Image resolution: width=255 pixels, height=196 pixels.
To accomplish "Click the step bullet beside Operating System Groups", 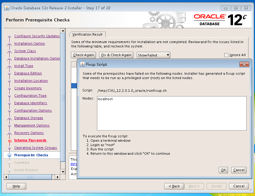I will click(x=9, y=148).
